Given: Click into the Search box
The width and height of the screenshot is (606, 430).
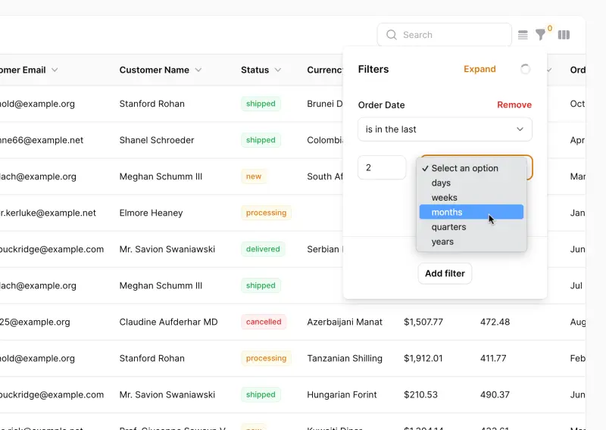Looking at the screenshot, I should [x=453, y=35].
